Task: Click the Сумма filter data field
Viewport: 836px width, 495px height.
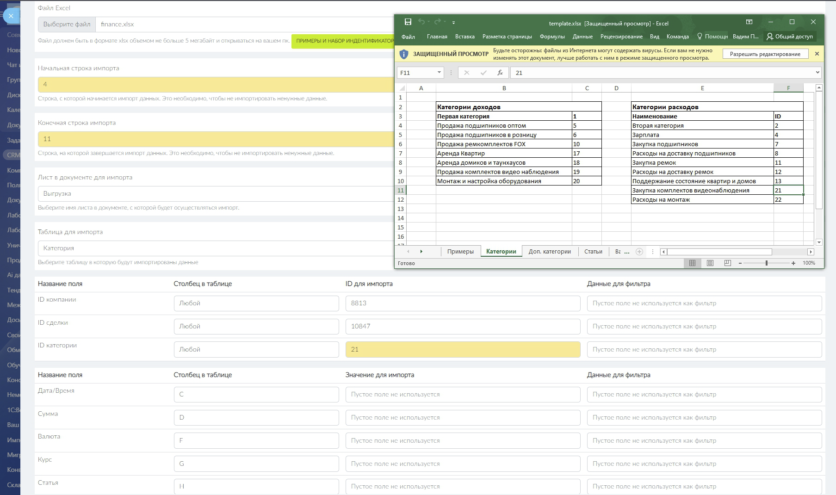Action: point(704,418)
